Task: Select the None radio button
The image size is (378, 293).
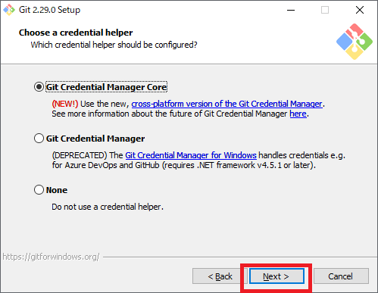Action: click(39, 190)
